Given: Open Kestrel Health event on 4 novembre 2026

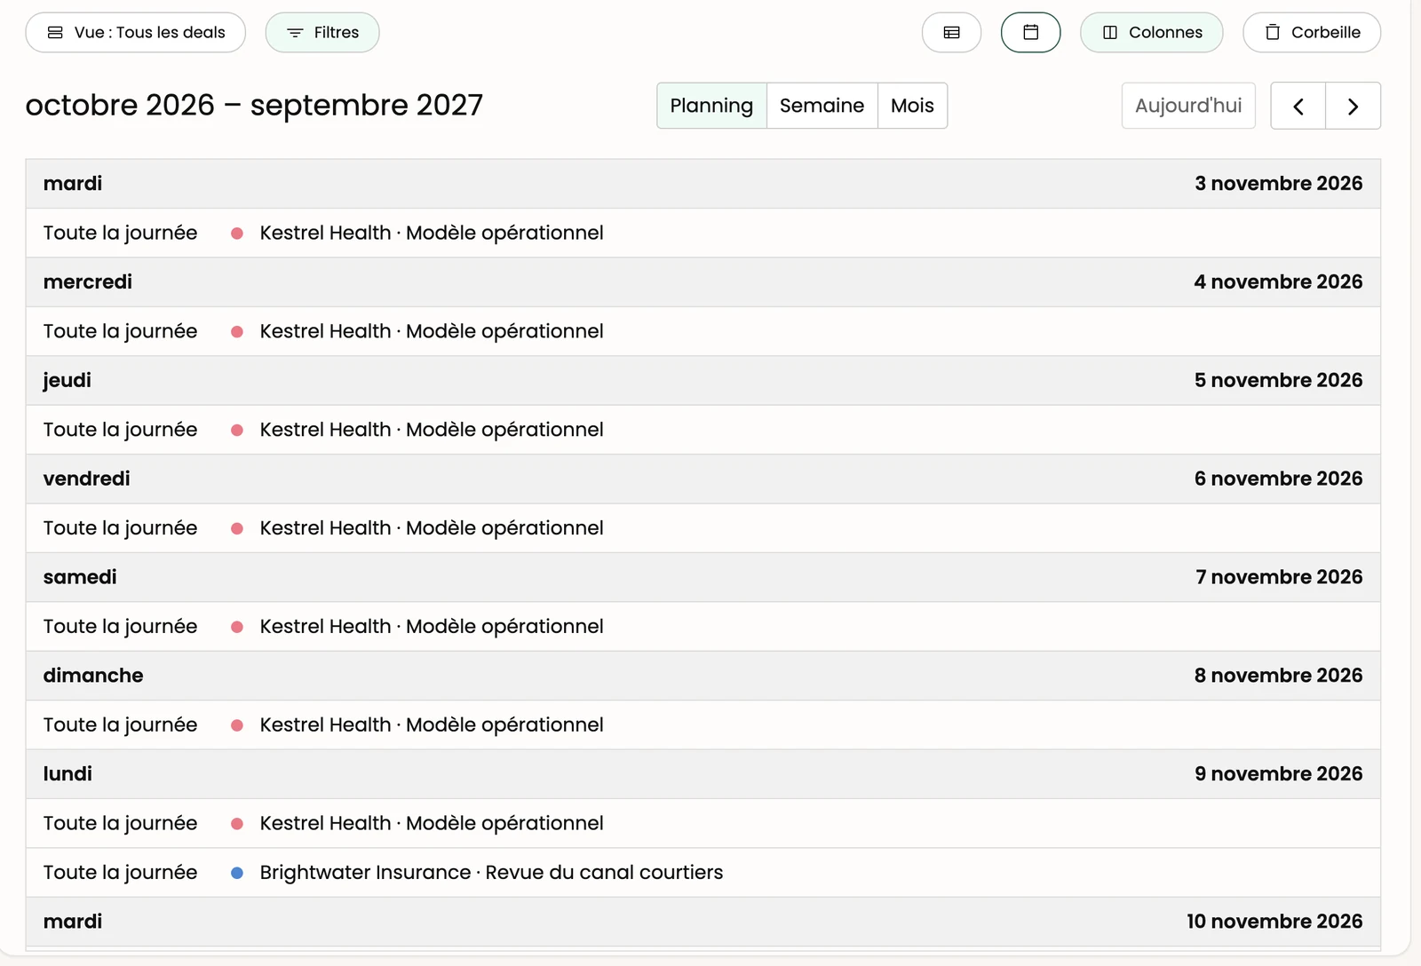Looking at the screenshot, I should point(703,331).
